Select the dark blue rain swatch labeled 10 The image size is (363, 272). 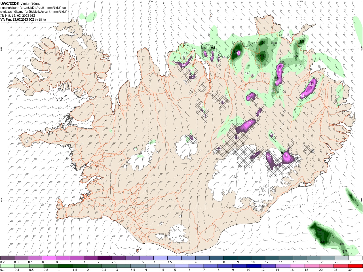tap(254, 266)
